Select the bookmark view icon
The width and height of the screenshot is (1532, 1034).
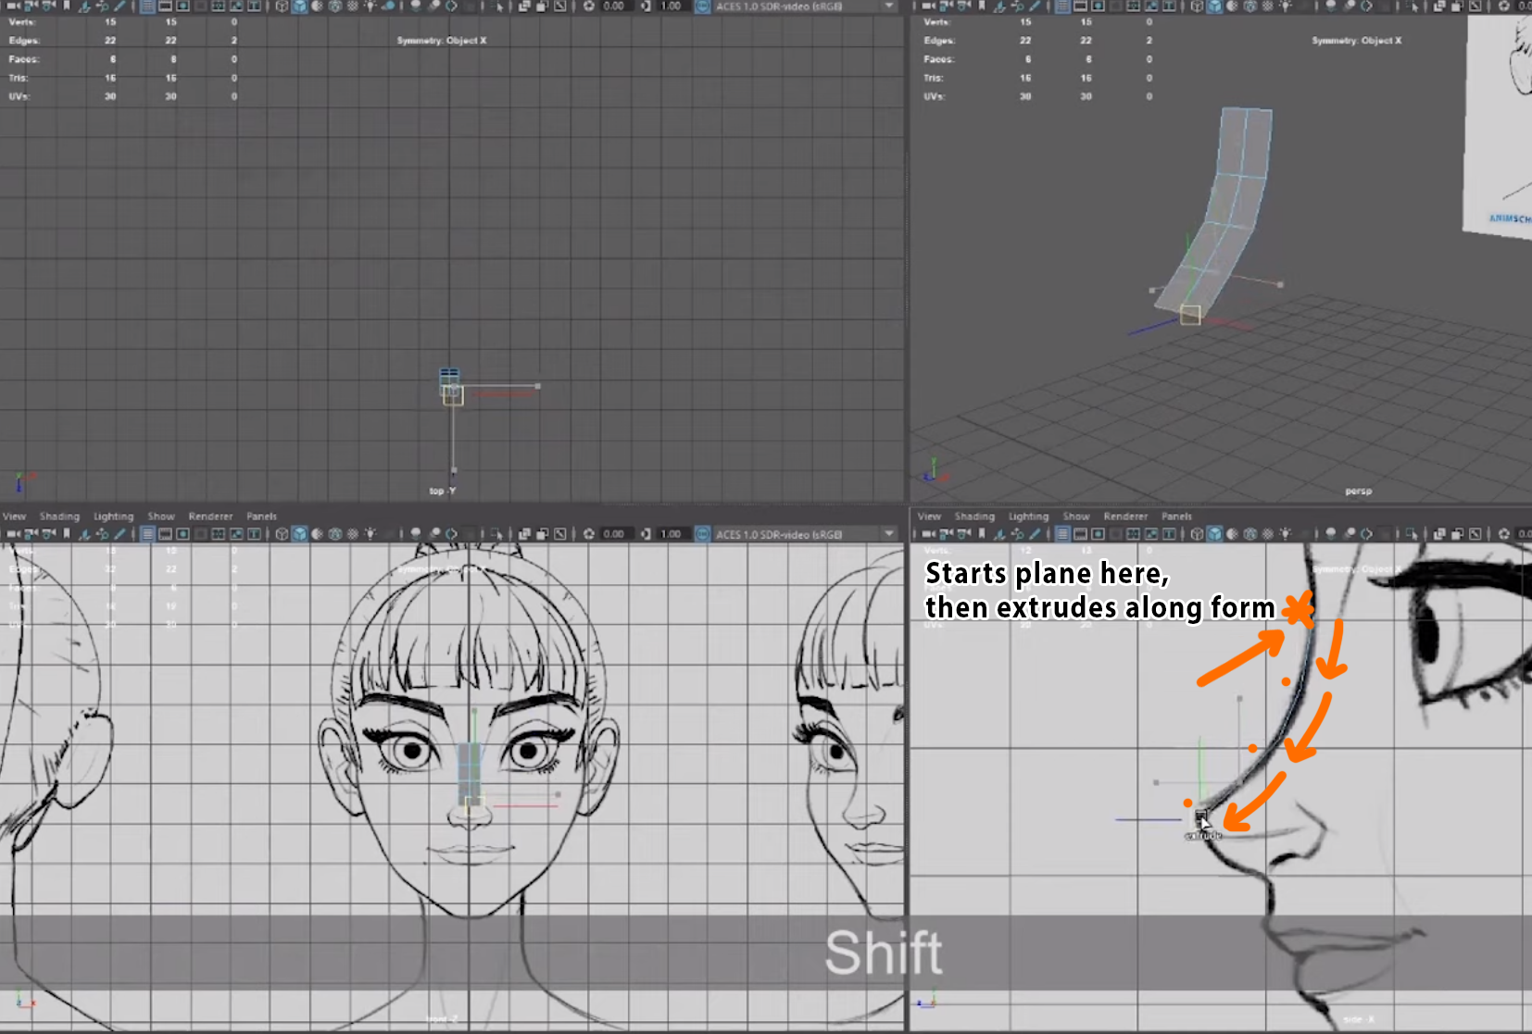tap(67, 534)
